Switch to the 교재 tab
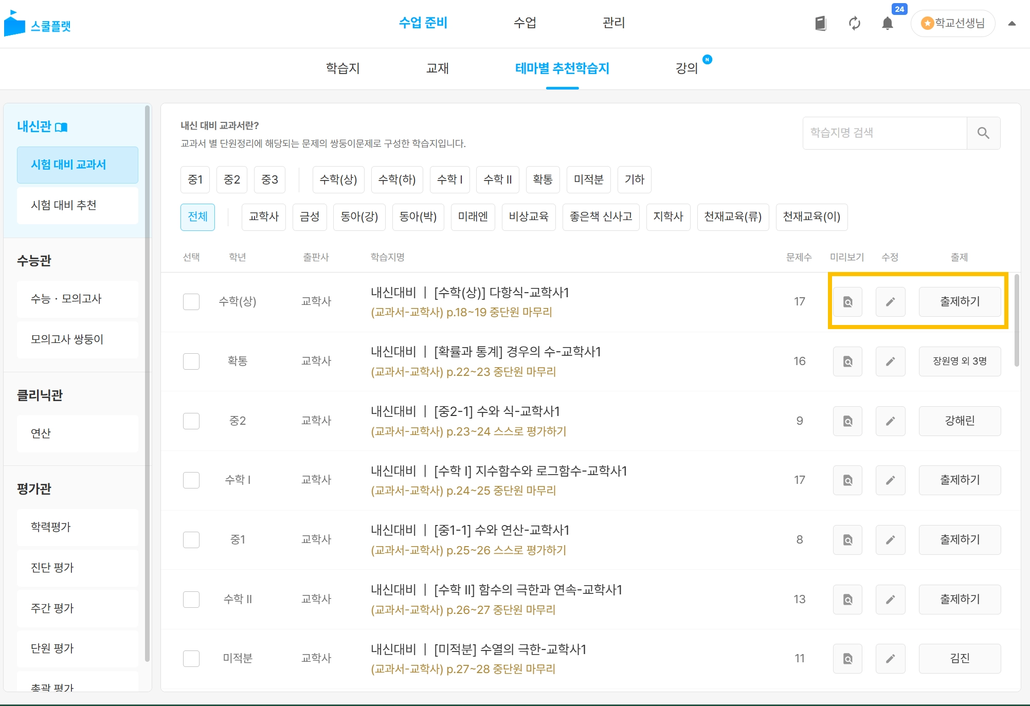The width and height of the screenshot is (1030, 706). click(x=438, y=68)
